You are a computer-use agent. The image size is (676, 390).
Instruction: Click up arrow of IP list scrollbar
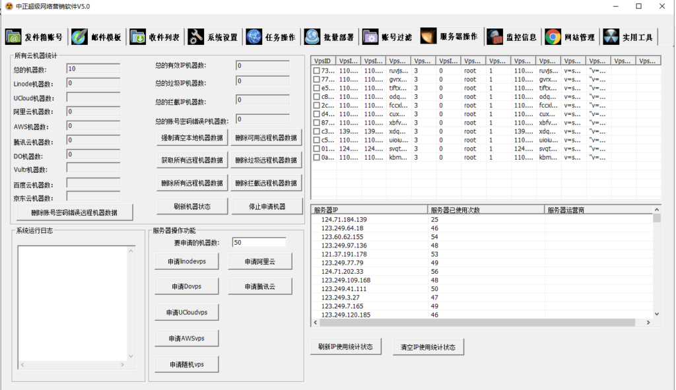point(657,210)
